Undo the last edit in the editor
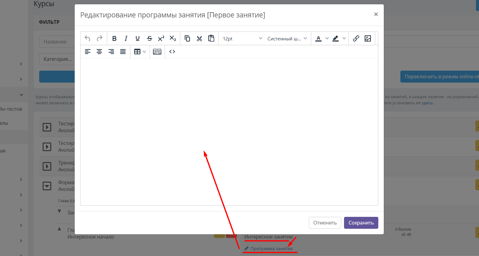 [88, 38]
